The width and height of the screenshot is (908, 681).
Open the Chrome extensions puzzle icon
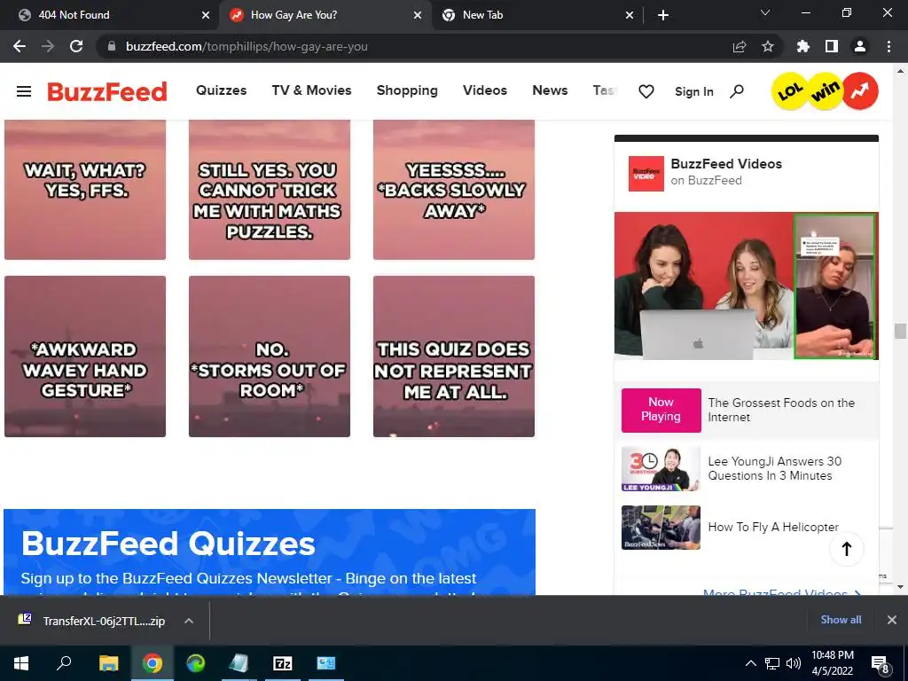click(x=803, y=46)
